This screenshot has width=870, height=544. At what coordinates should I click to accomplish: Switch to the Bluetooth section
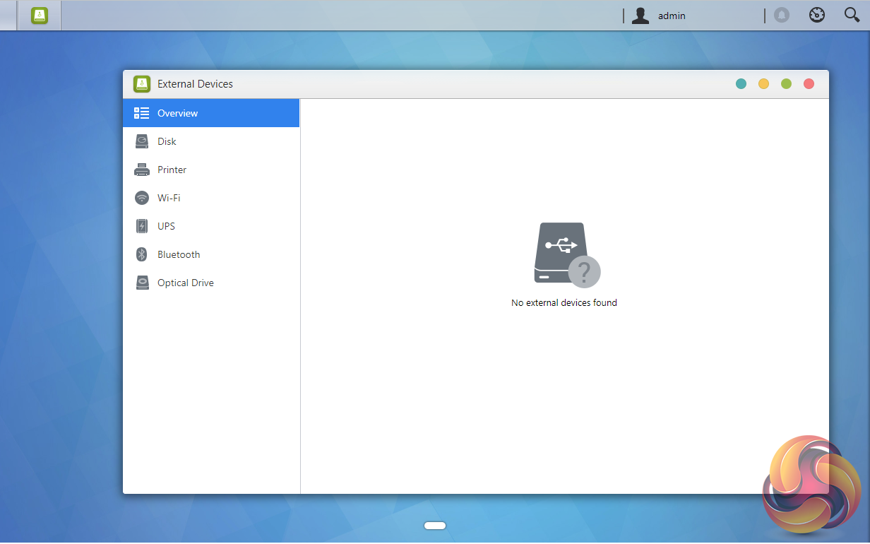pos(211,254)
